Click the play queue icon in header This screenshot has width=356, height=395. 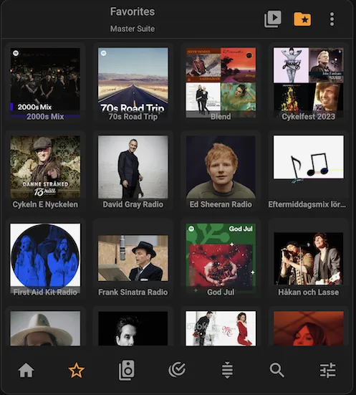pyautogui.click(x=273, y=19)
